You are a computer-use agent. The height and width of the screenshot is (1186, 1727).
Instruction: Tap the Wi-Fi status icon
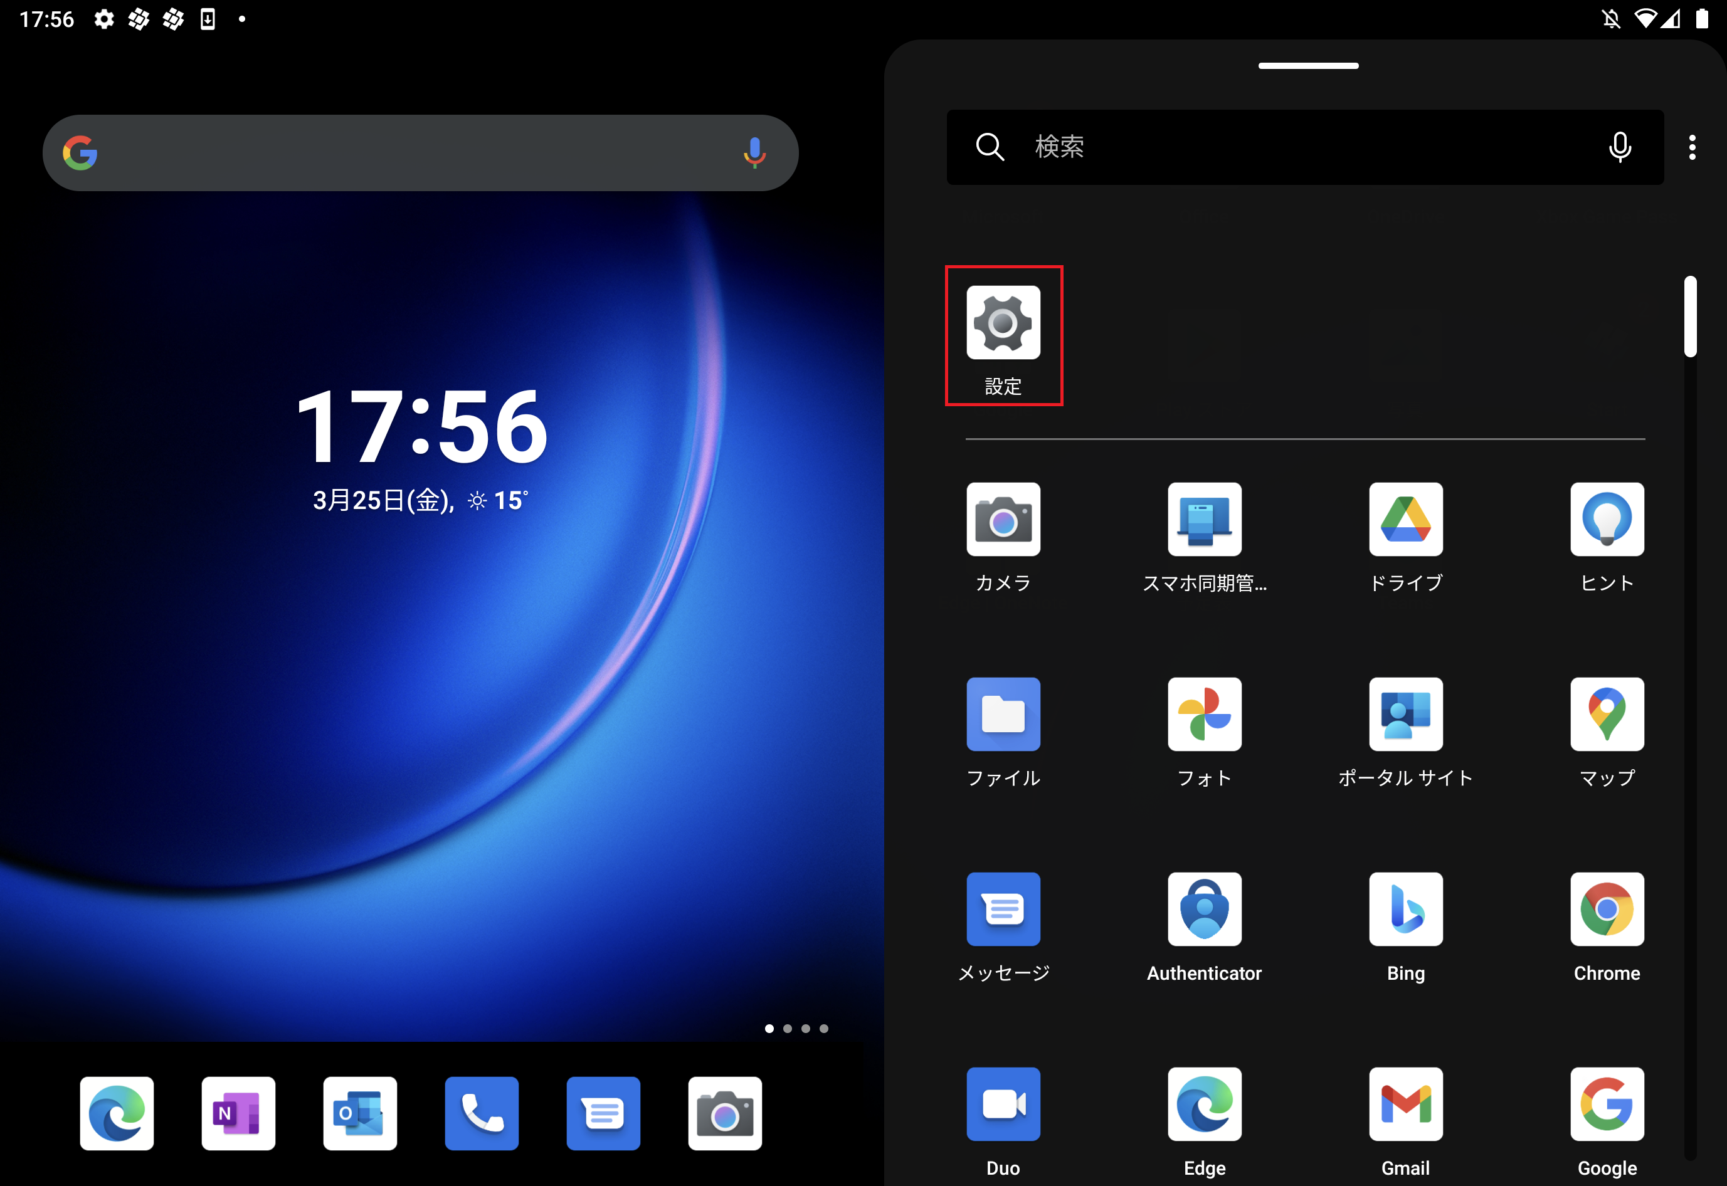pyautogui.click(x=1644, y=19)
